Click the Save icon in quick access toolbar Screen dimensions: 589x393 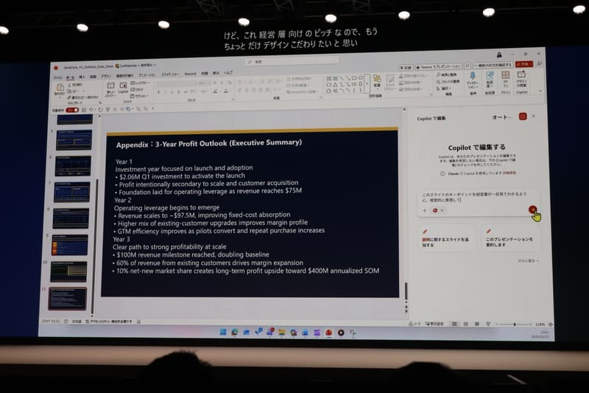click(x=84, y=110)
